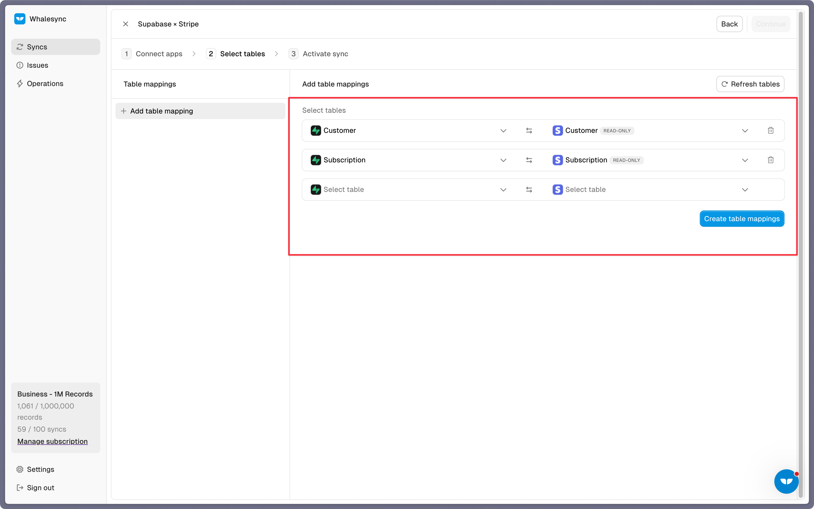Click the Supabase icon in Customer row
This screenshot has width=814, height=509.
click(x=316, y=131)
